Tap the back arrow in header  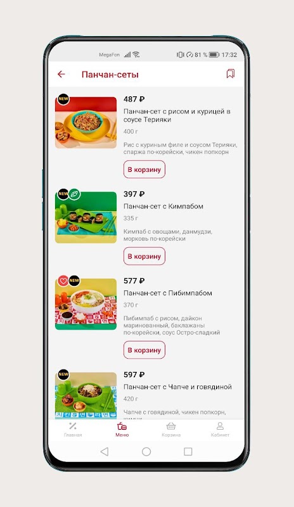[61, 74]
